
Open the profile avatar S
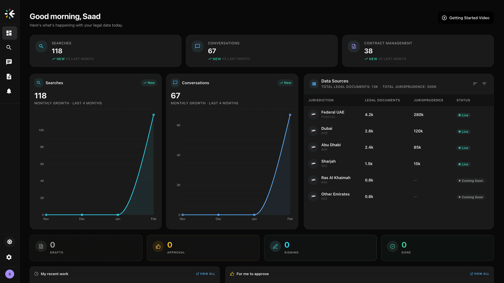point(10,274)
